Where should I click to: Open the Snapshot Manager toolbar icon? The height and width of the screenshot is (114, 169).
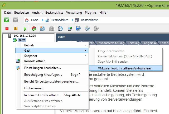click(61, 29)
